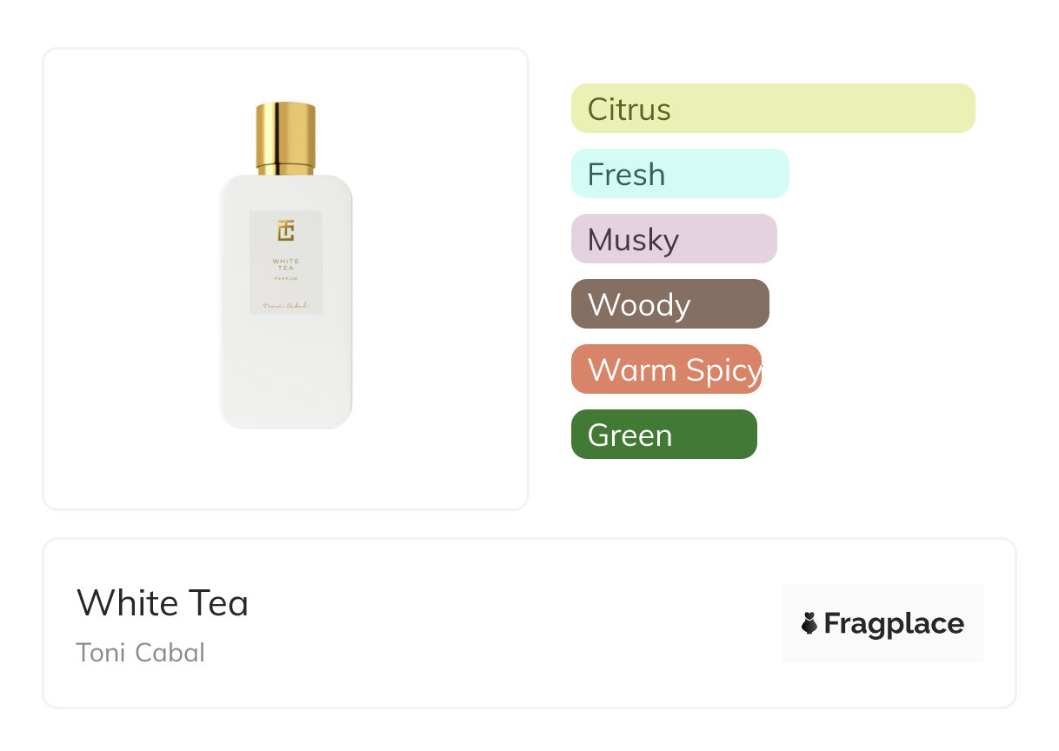
Task: Open the Toni Cabal brand link
Action: click(141, 652)
